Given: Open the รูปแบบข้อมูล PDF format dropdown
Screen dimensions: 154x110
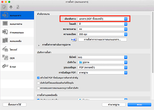Looking at the screenshot, I should 102,68.
